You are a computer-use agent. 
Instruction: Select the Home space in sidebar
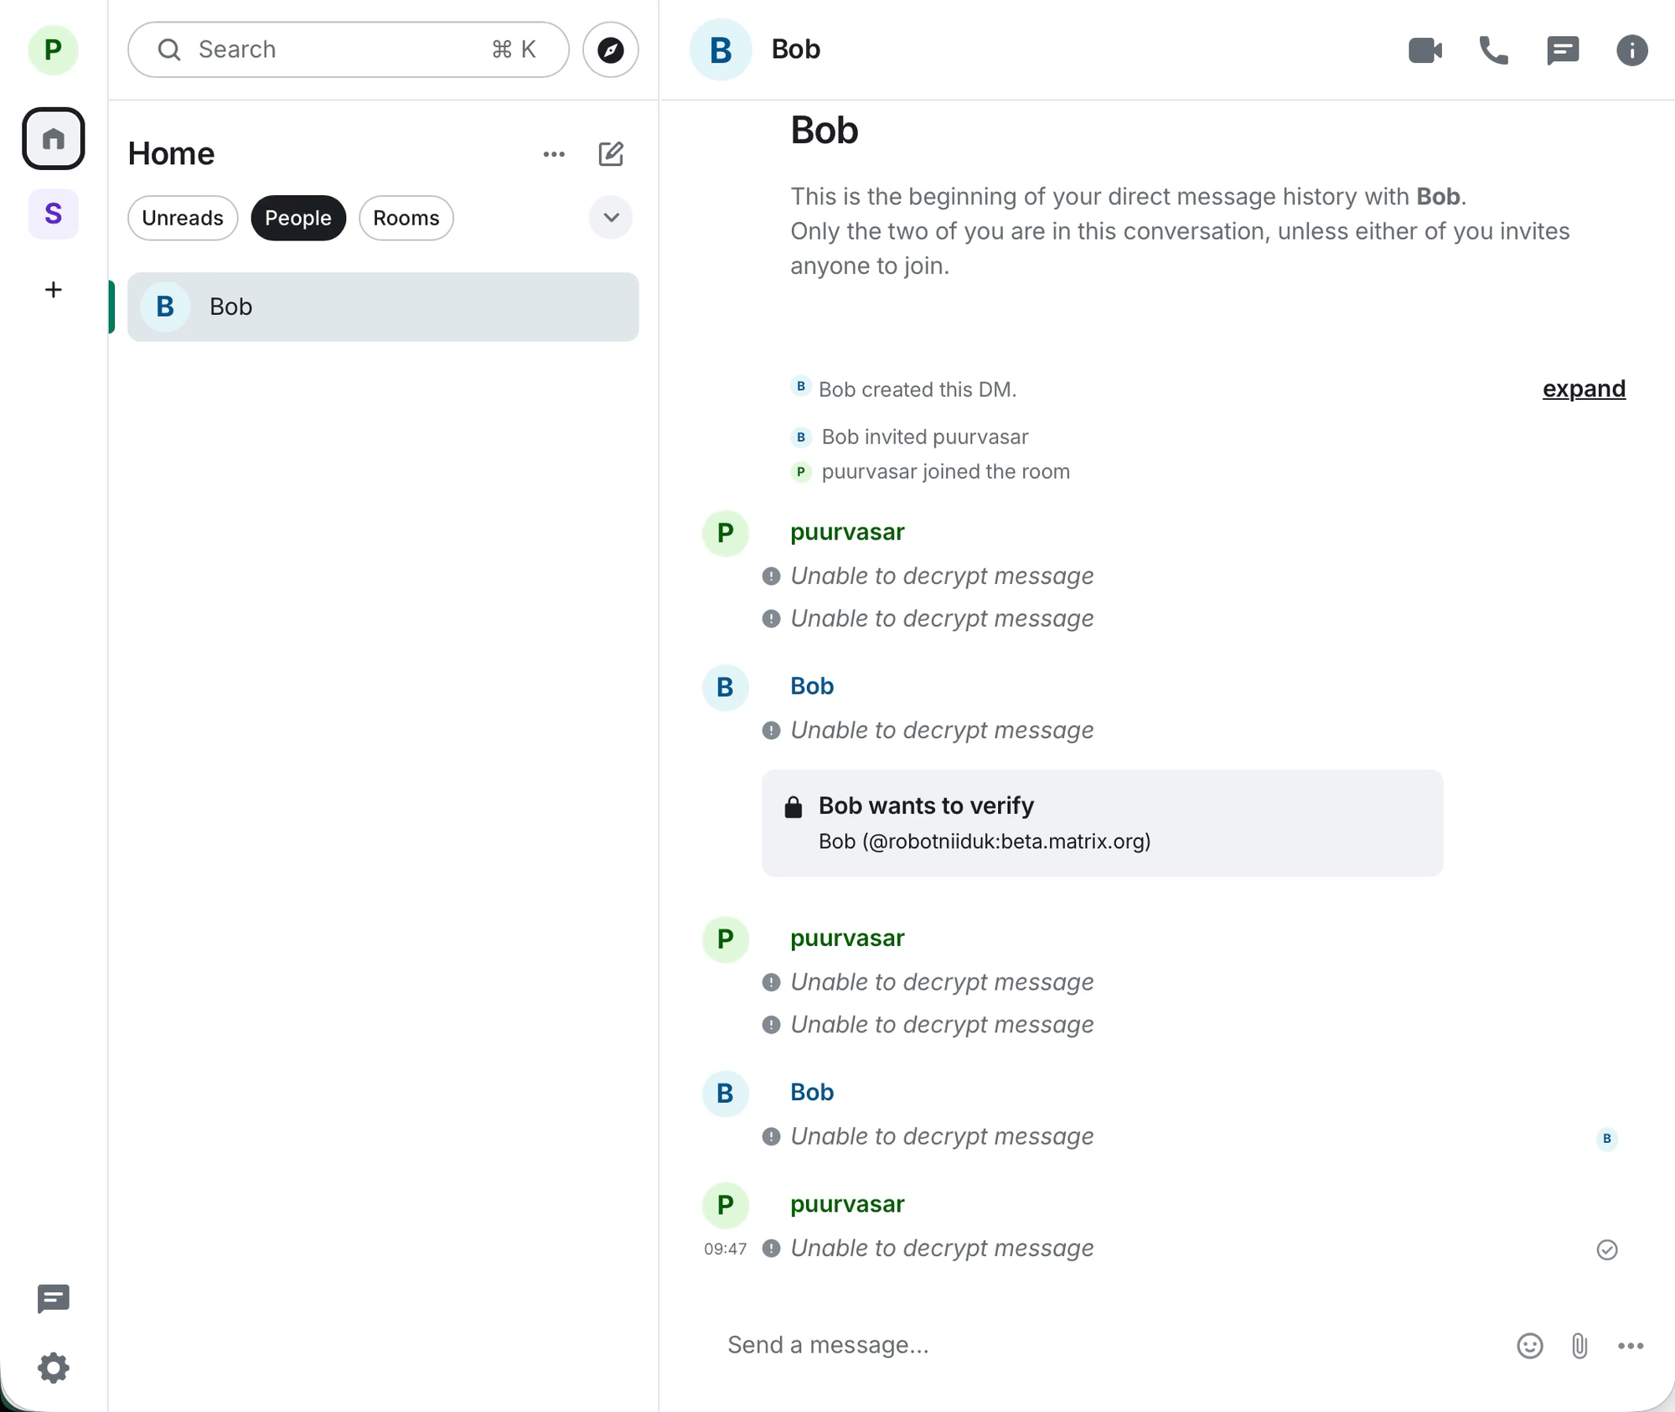click(x=54, y=138)
